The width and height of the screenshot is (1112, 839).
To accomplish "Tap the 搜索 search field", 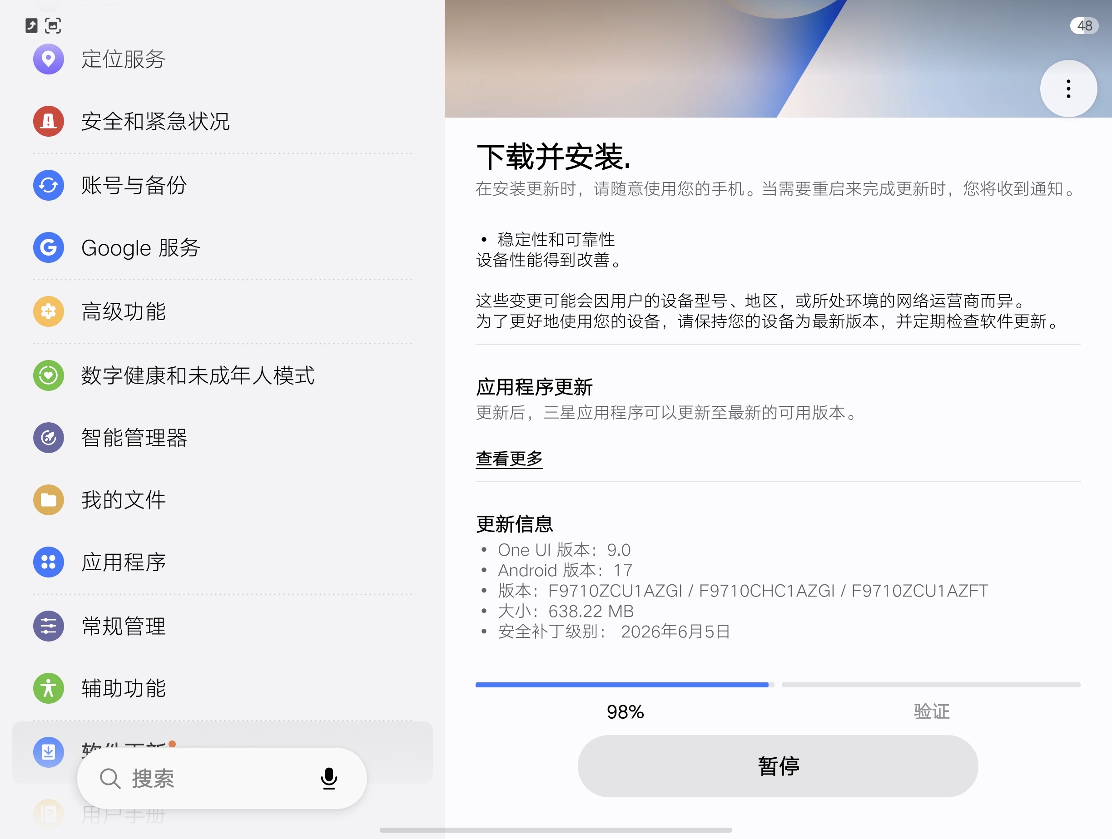I will pos(222,778).
